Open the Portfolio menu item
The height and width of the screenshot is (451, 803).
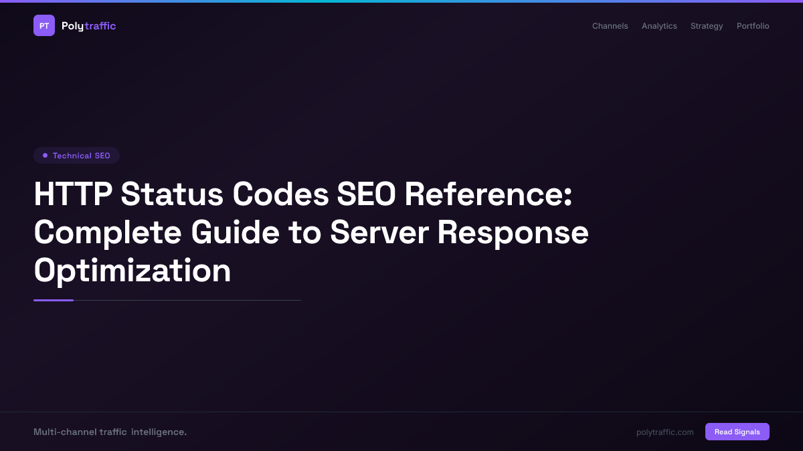[753, 26]
